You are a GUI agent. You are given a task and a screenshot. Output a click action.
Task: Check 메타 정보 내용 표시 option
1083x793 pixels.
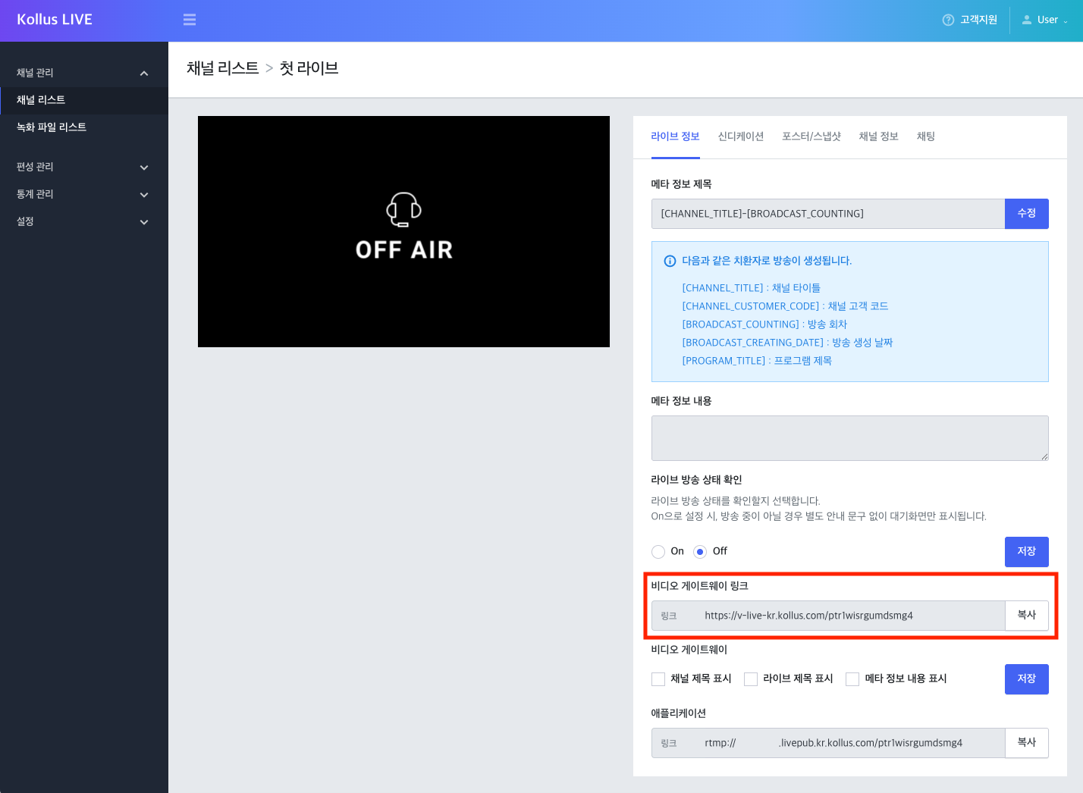tap(852, 679)
